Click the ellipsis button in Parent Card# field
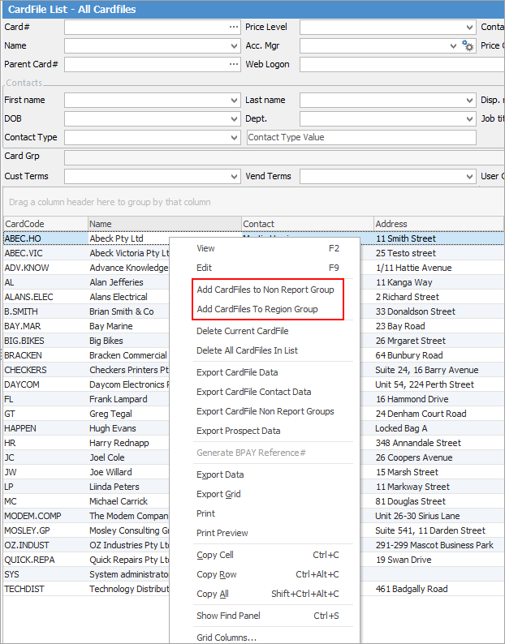The width and height of the screenshot is (505, 644). click(x=234, y=65)
